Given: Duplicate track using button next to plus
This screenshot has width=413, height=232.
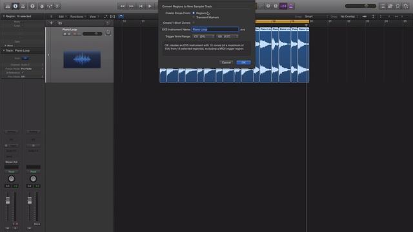Looking at the screenshot, I should (x=60, y=23).
